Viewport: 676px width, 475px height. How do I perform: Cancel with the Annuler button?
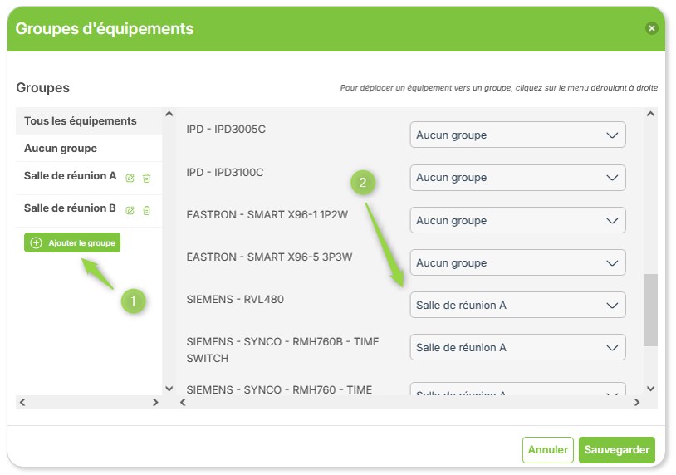pos(547,449)
